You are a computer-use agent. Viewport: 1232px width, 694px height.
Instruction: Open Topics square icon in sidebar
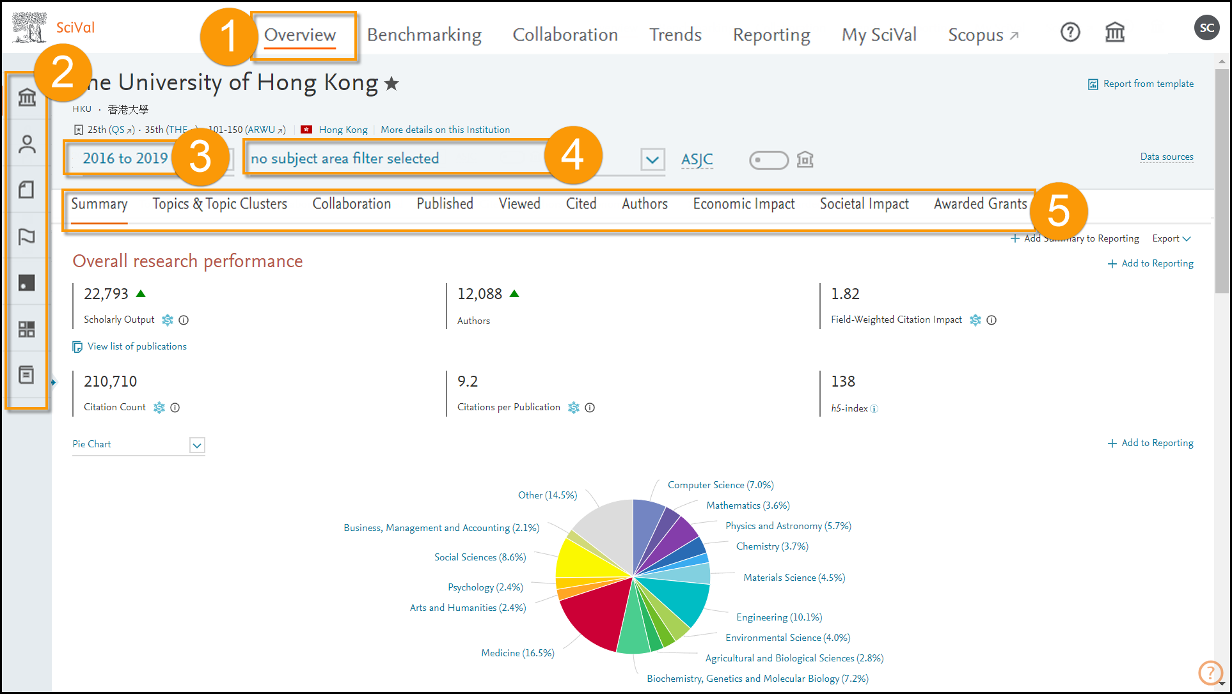(x=27, y=282)
